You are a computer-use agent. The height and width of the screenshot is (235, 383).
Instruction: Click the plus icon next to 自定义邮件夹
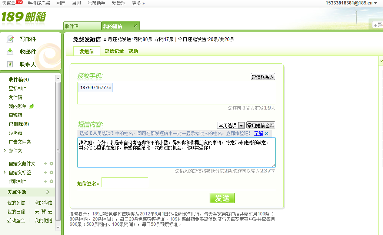pos(45,164)
